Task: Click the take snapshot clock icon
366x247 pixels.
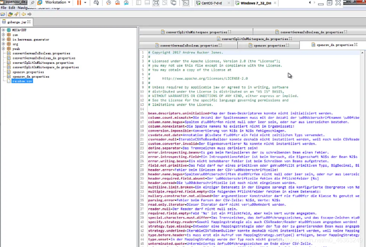Action: [x=108, y=3]
